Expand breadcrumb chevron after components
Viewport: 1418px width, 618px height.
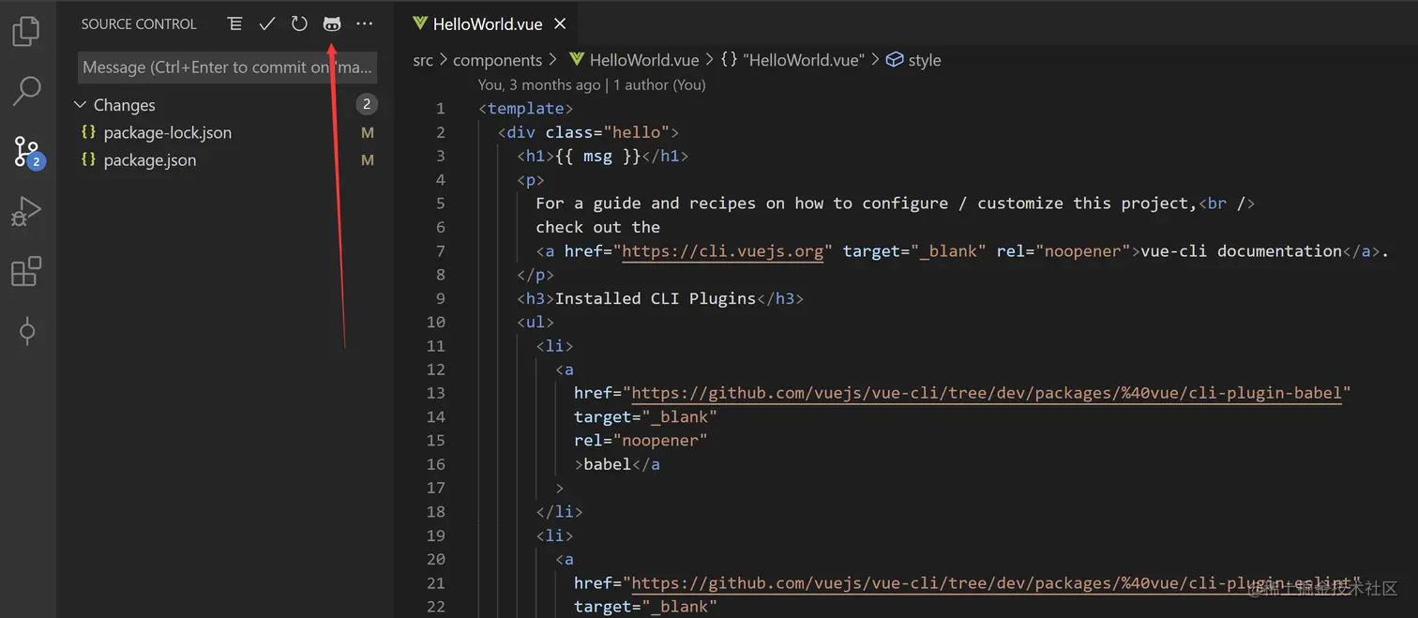coord(553,60)
